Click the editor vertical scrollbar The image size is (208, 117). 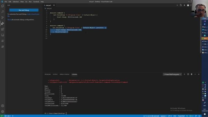tap(201, 35)
